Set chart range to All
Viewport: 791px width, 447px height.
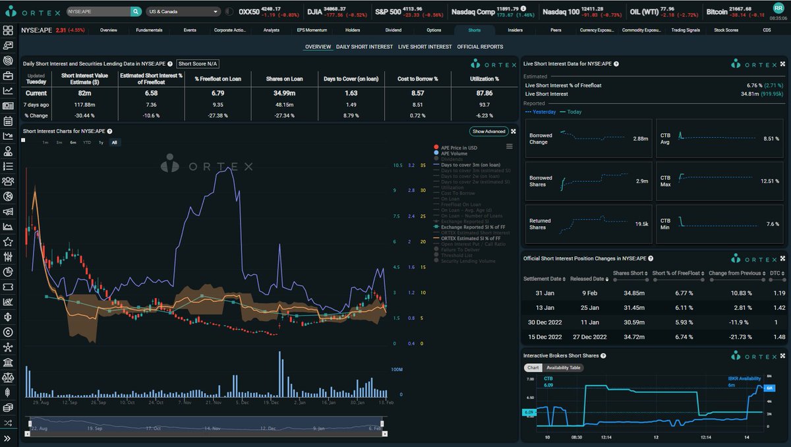[114, 142]
